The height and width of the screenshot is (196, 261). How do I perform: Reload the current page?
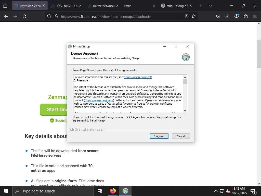coord(24,16)
